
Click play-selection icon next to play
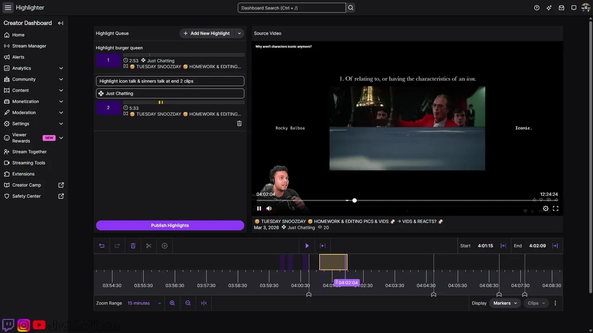pos(323,246)
